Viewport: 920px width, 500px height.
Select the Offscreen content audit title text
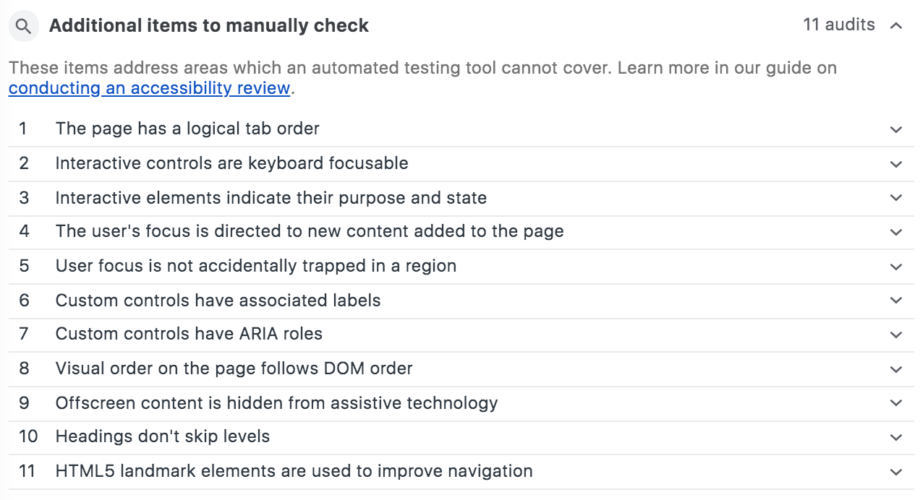pos(276,403)
